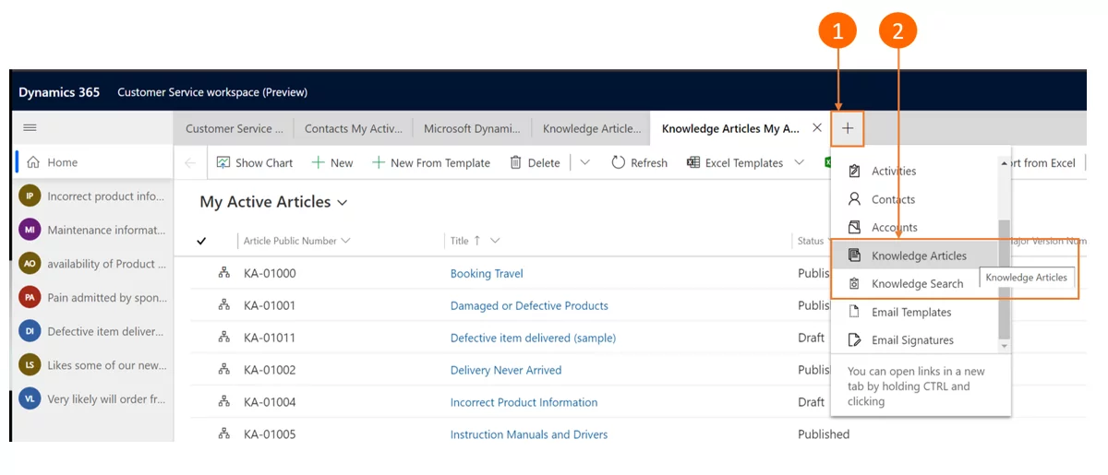Open Defective item delivered (sample) article

[533, 338]
